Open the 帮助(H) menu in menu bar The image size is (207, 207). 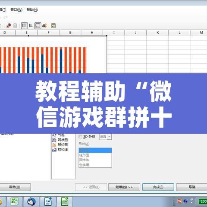point(32,9)
